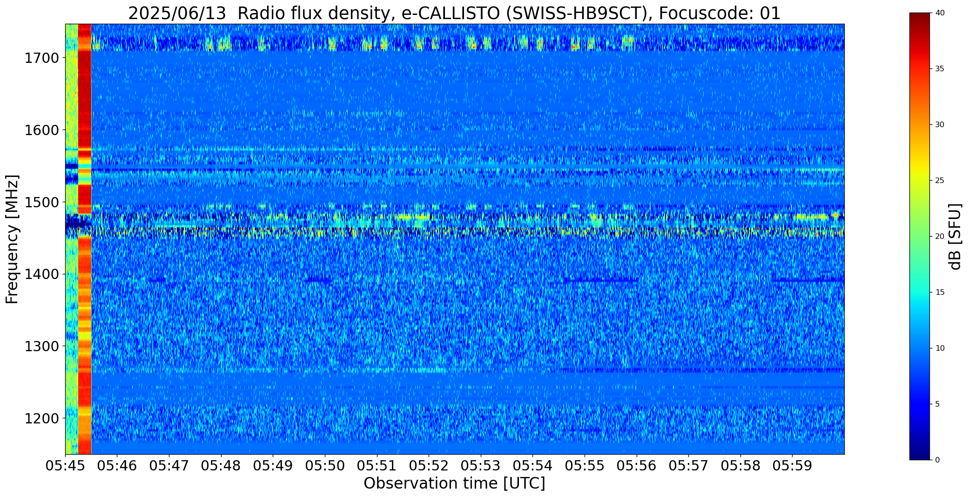Click the colorbar tick label 20
This screenshot has height=497, width=969.
point(940,237)
